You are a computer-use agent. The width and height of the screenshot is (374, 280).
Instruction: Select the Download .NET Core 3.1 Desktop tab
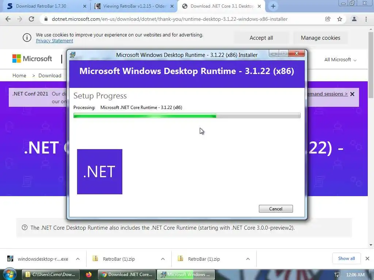point(222,6)
